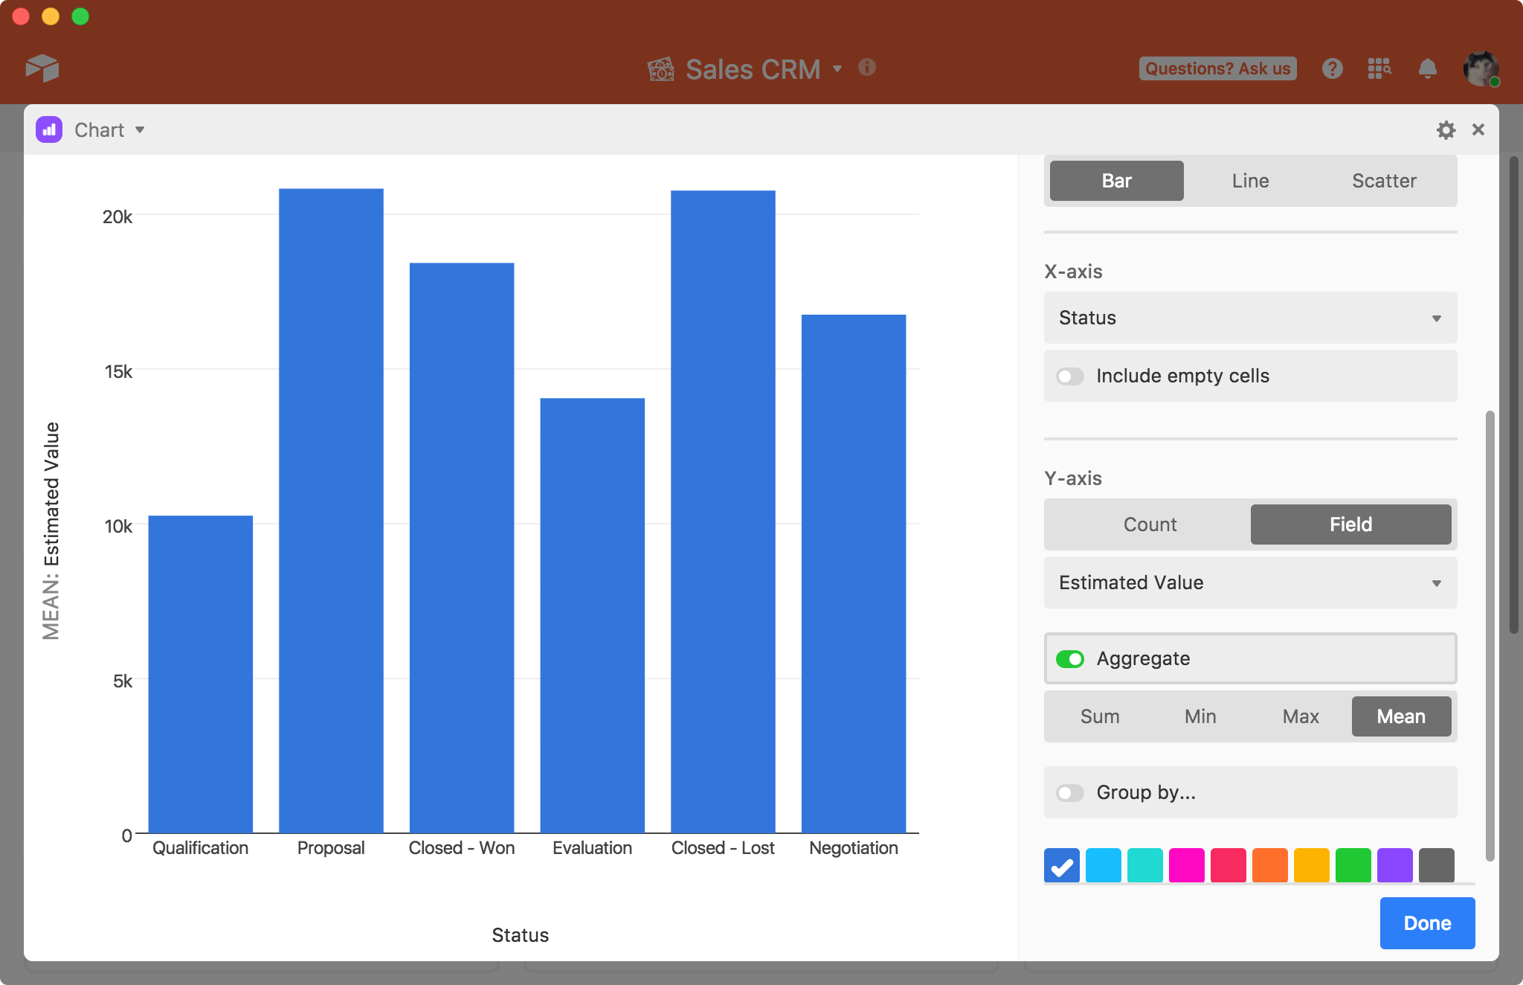Pick the pink chart color swatch

point(1188,865)
